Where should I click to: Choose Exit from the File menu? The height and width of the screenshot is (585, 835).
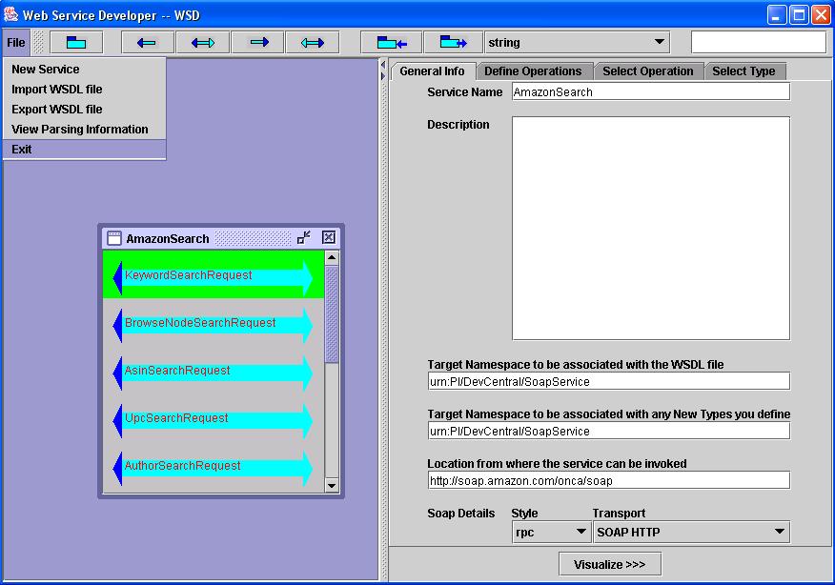(x=85, y=149)
